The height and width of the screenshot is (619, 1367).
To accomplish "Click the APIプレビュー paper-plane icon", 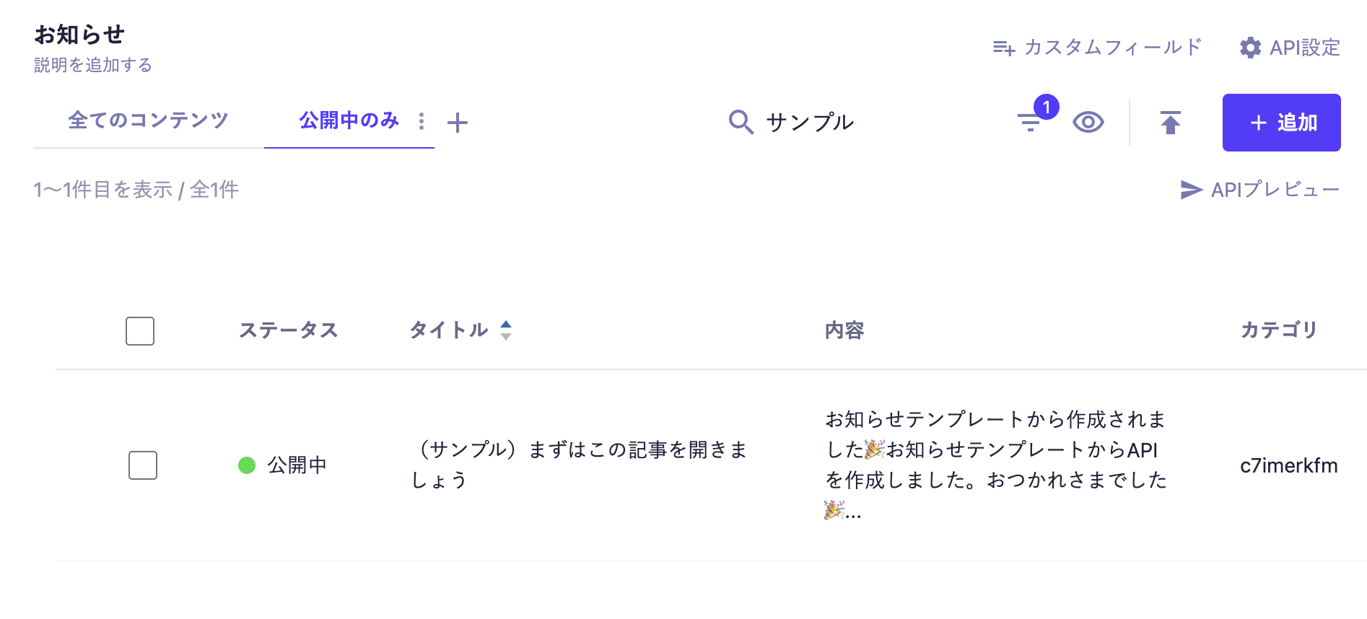I will [x=1191, y=190].
